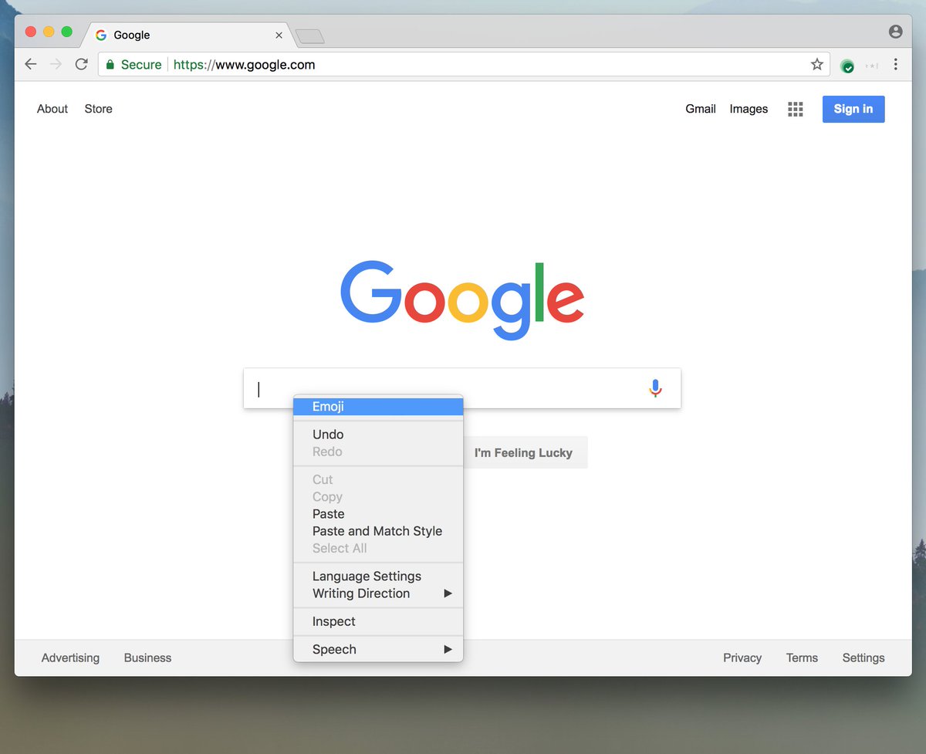
Task: Open the Advertising footer link
Action: point(70,658)
